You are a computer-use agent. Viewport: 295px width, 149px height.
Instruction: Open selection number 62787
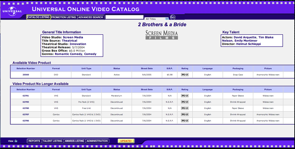(x=26, y=114)
